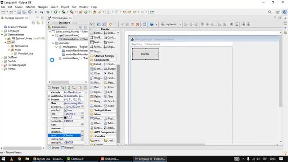Click the align right edges icon
This screenshot has width=288, height=162.
196,24
